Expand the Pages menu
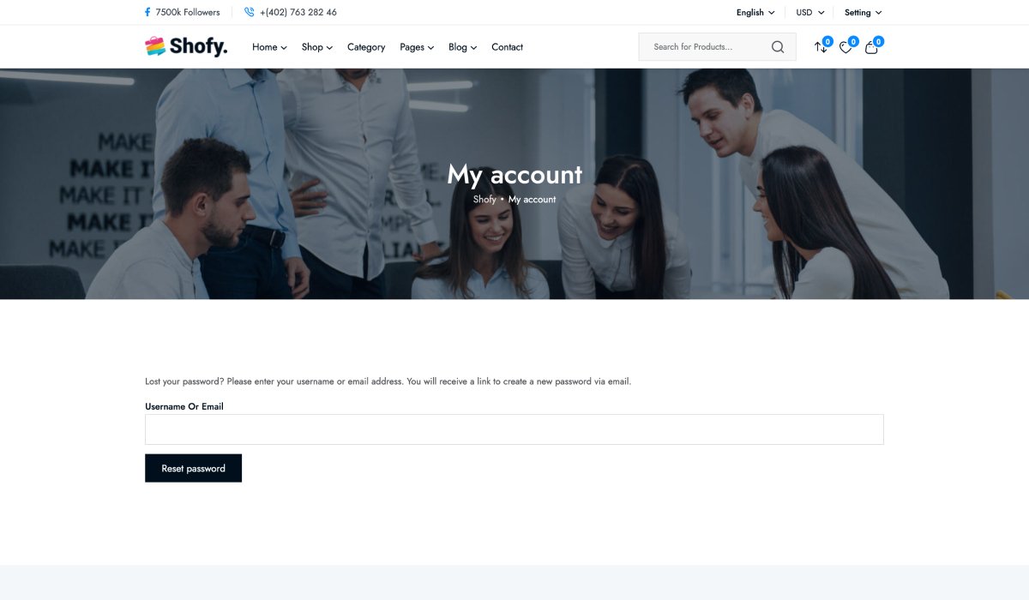This screenshot has height=600, width=1029. click(417, 47)
